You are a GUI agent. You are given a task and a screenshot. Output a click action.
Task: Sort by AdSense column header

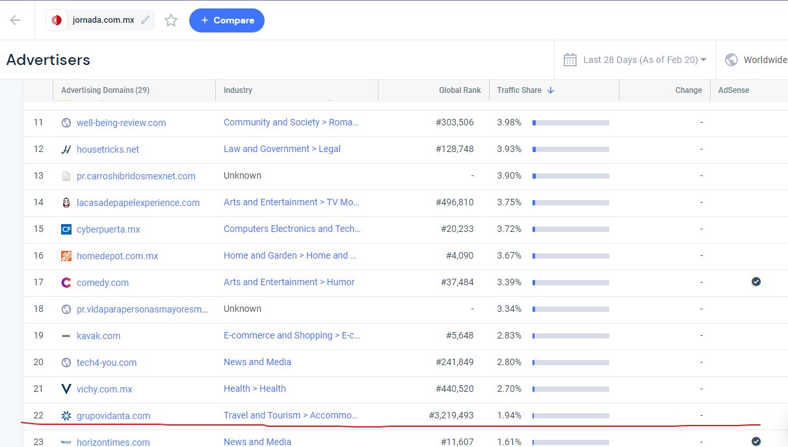tap(733, 90)
